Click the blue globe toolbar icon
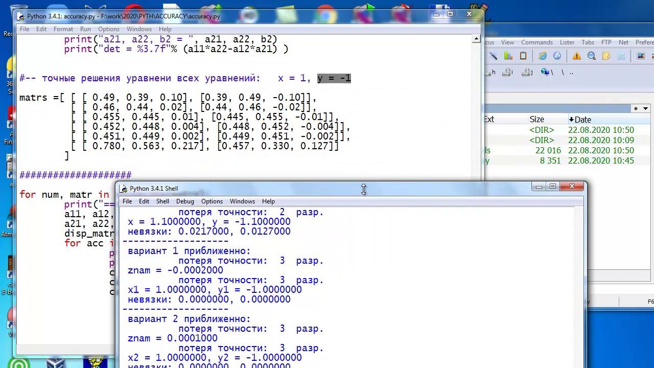 coord(557,56)
